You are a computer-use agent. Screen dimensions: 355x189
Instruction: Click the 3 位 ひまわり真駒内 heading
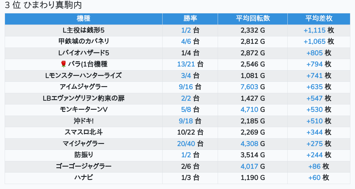coord(44,5)
